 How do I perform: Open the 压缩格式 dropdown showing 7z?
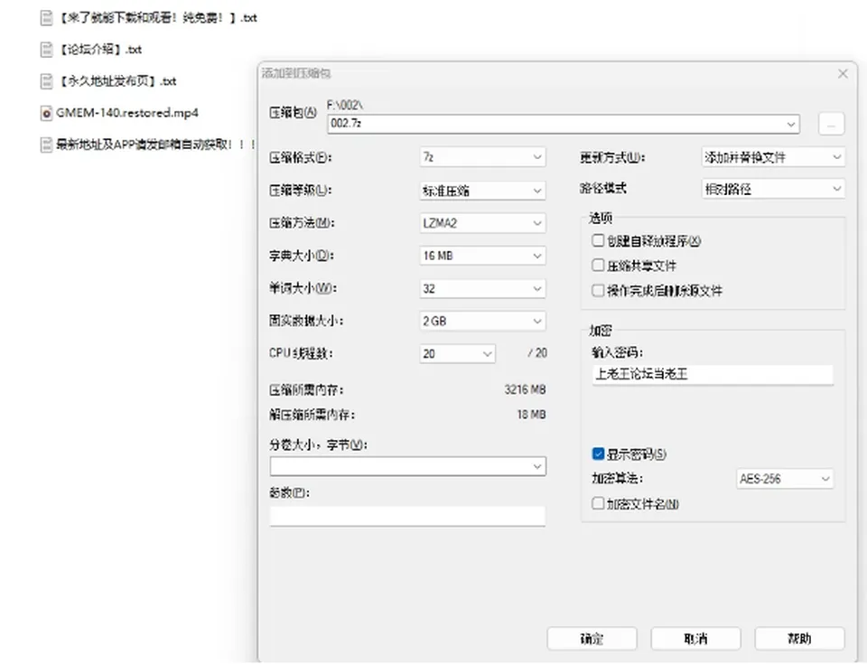click(482, 157)
